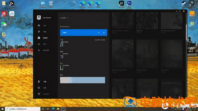This screenshot has width=198, height=111.
Task: Click the library vertical scrollbar
Action: [x=186, y=32]
